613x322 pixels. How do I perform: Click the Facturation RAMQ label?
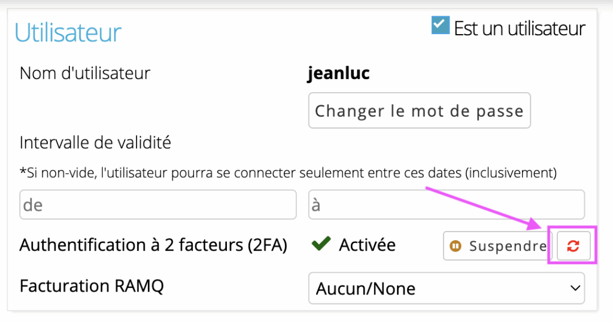click(x=92, y=286)
